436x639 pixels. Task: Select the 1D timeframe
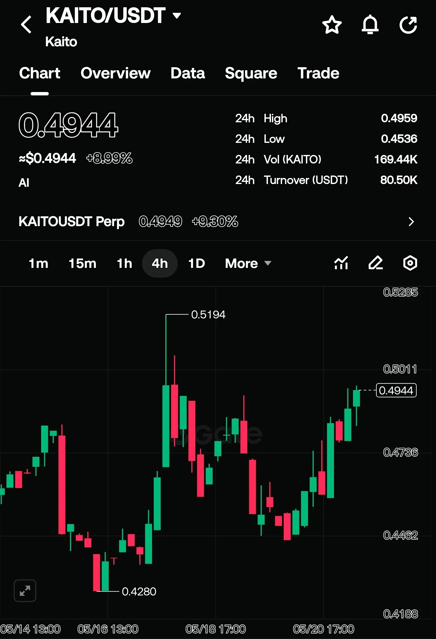(197, 263)
